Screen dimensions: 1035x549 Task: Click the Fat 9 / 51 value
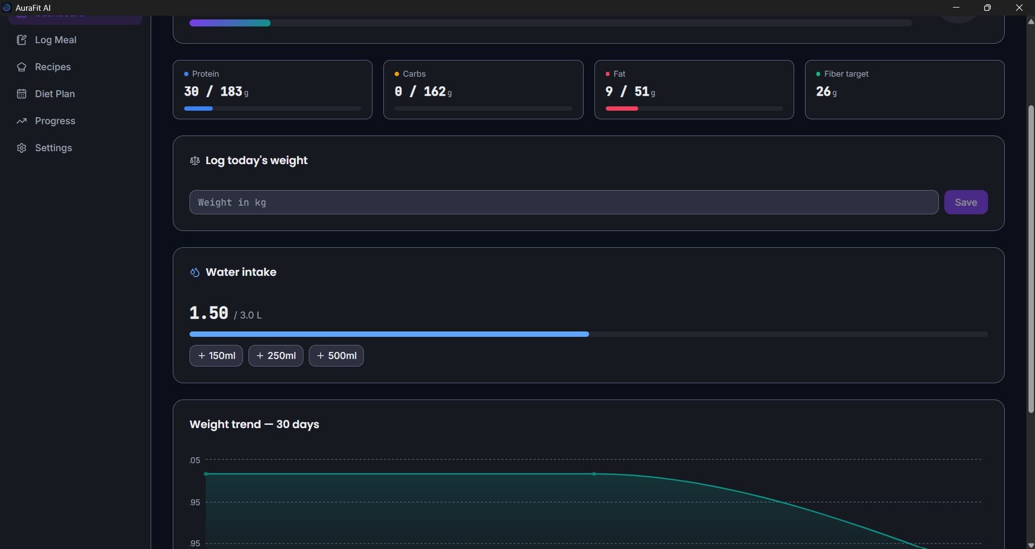[630, 92]
